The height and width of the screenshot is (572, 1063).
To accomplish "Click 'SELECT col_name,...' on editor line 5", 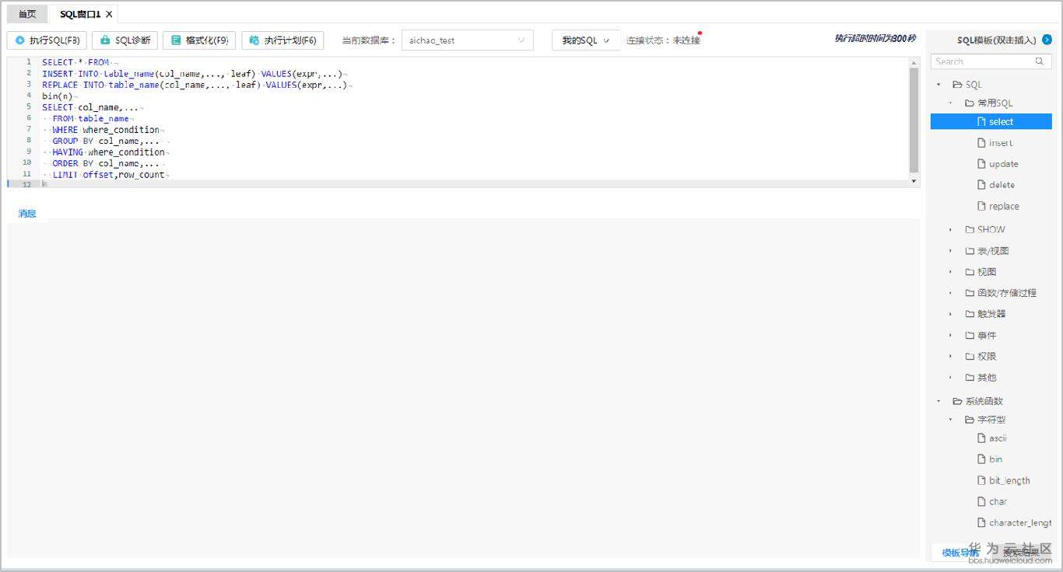I will click(90, 107).
